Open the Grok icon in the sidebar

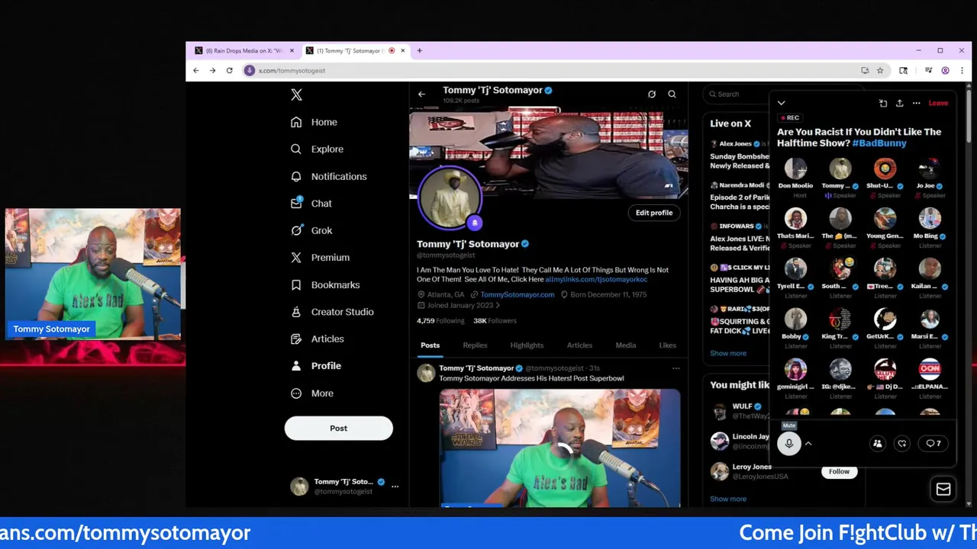296,230
